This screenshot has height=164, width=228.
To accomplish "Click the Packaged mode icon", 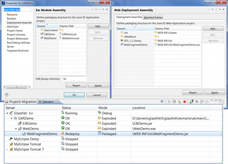I will point(99,133).
